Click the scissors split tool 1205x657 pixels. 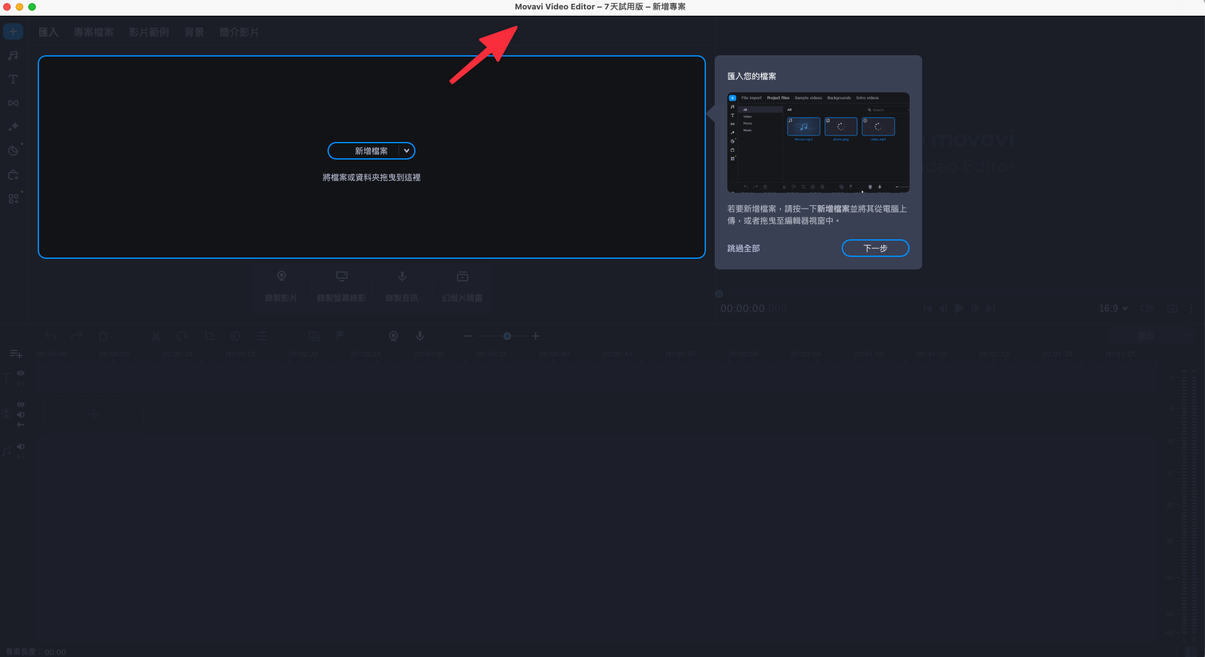pos(156,336)
